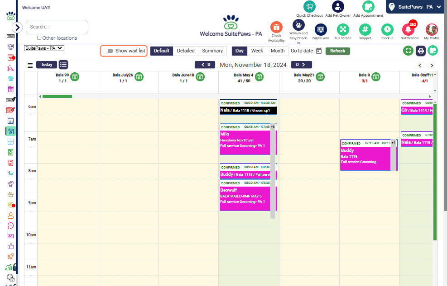Open the green chart sidebar icon
This screenshot has width=447, height=286.
9,267
